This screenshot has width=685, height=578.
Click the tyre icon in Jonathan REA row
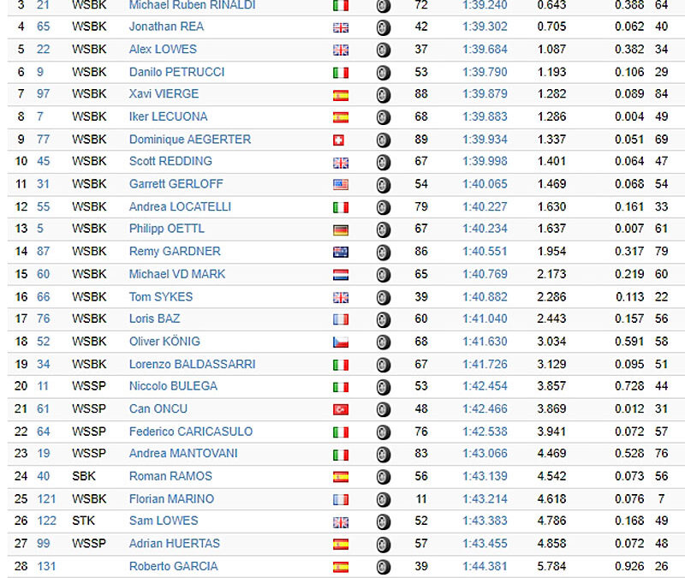click(x=383, y=27)
